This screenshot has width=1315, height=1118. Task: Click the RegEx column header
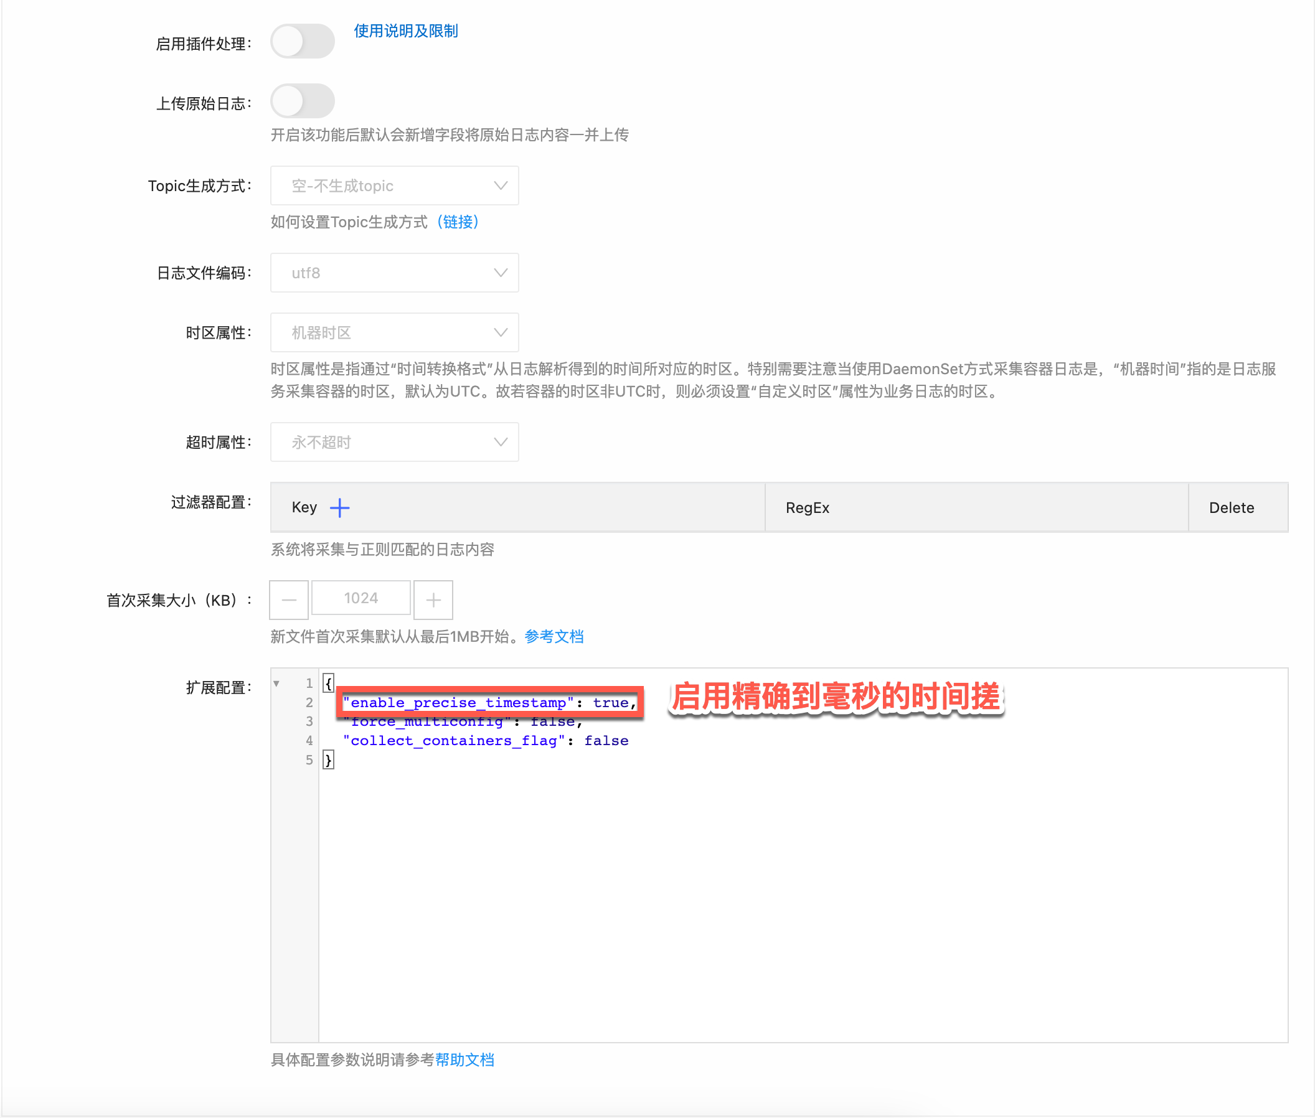tap(807, 508)
